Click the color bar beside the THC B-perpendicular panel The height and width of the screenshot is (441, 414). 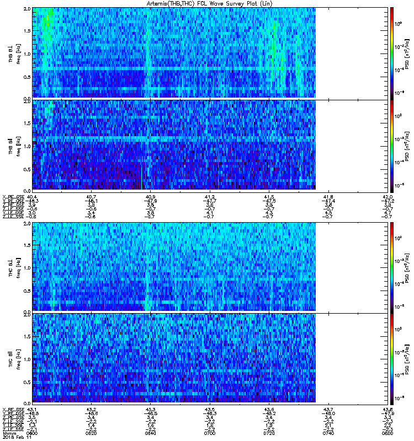coord(392,267)
